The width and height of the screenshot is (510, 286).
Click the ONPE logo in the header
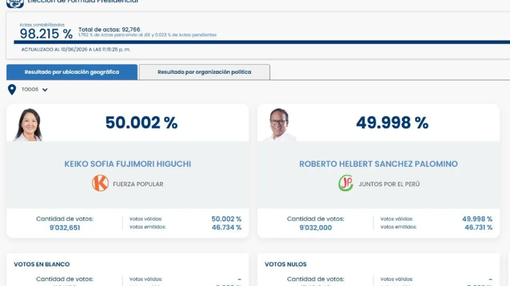(x=15, y=3)
